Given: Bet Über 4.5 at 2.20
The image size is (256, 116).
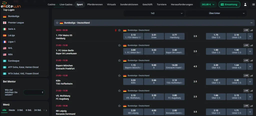Looking at the screenshot, I should pos(216,66).
